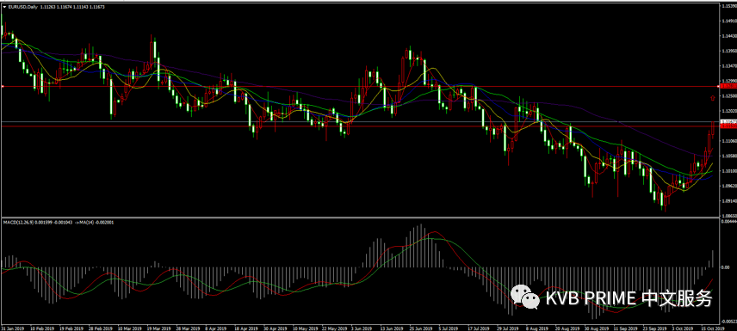Grab the left handle of the upper red line
The width and height of the screenshot is (737, 331).
click(x=3, y=86)
